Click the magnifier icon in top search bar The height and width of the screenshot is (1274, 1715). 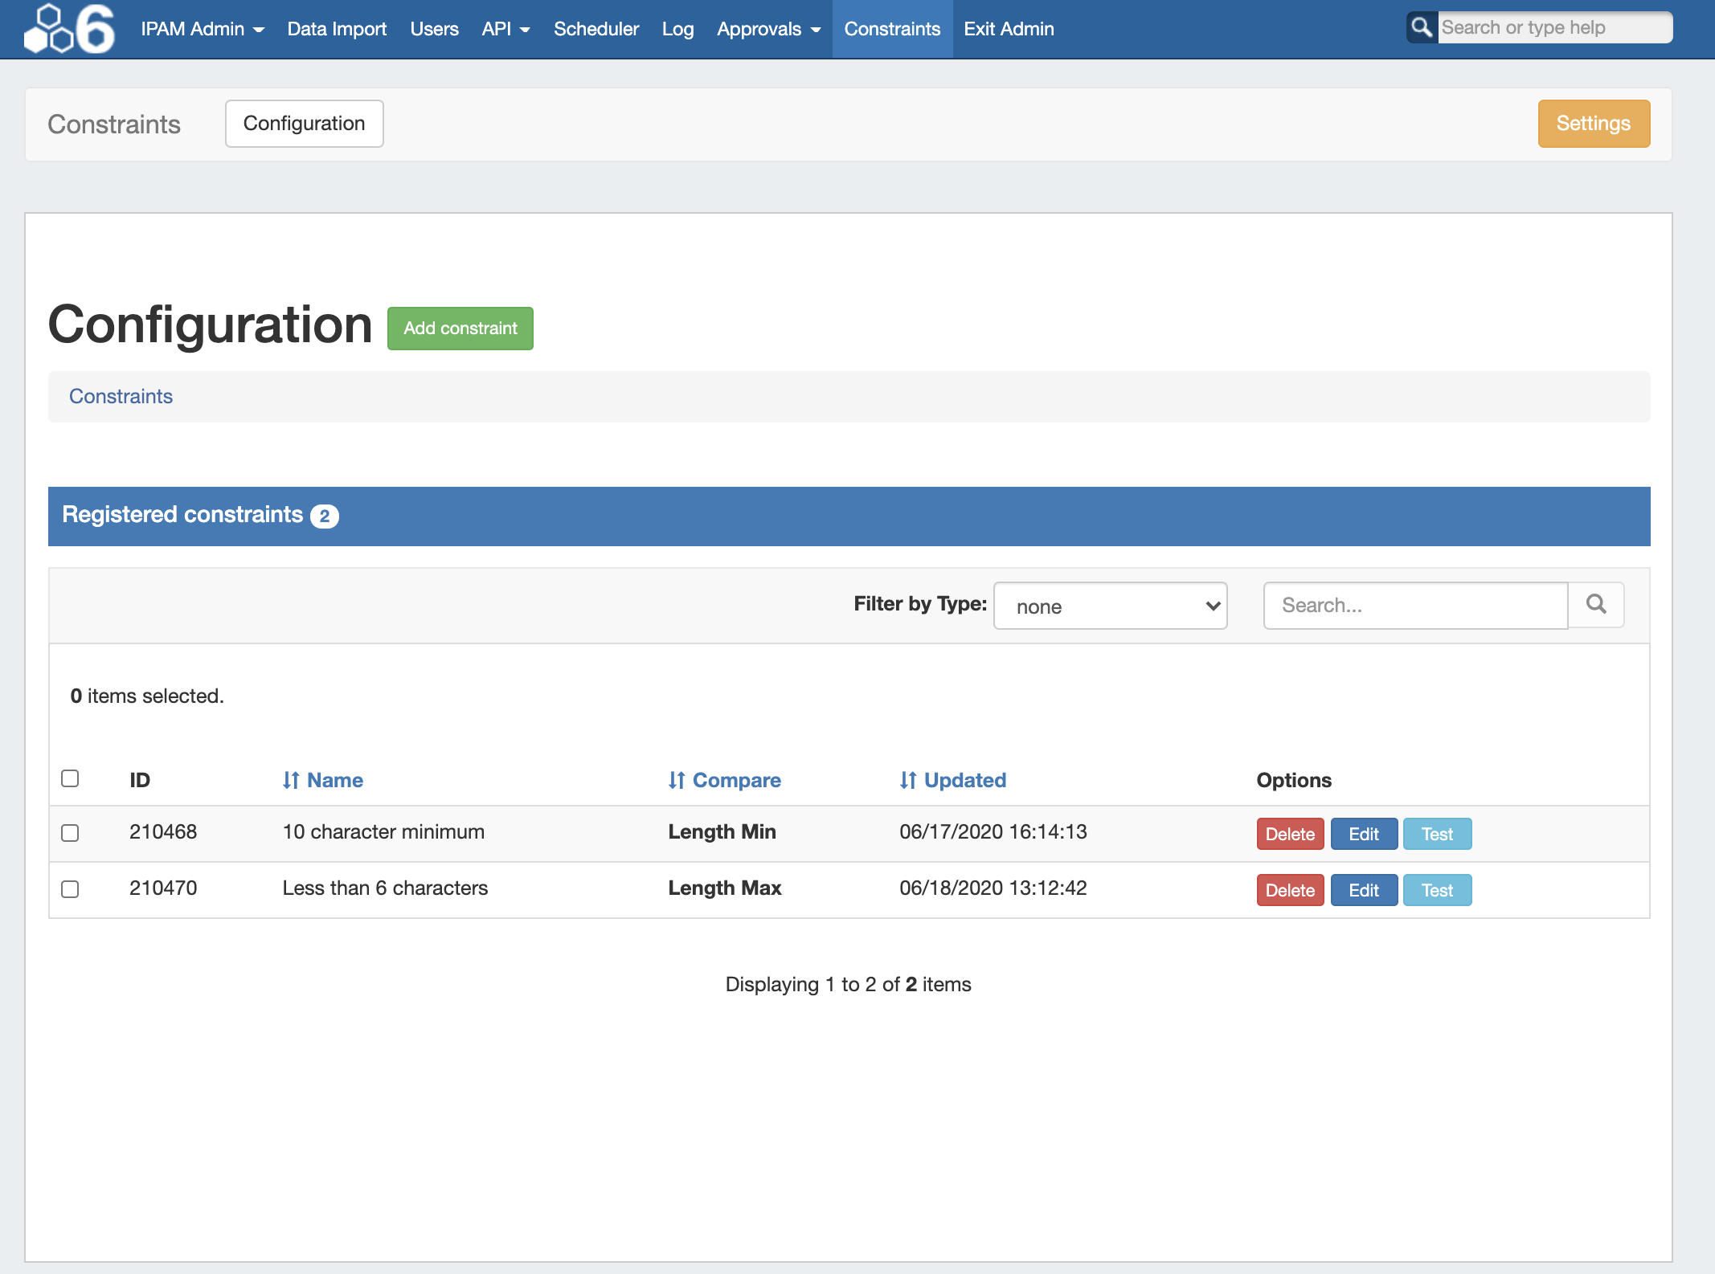point(1421,27)
